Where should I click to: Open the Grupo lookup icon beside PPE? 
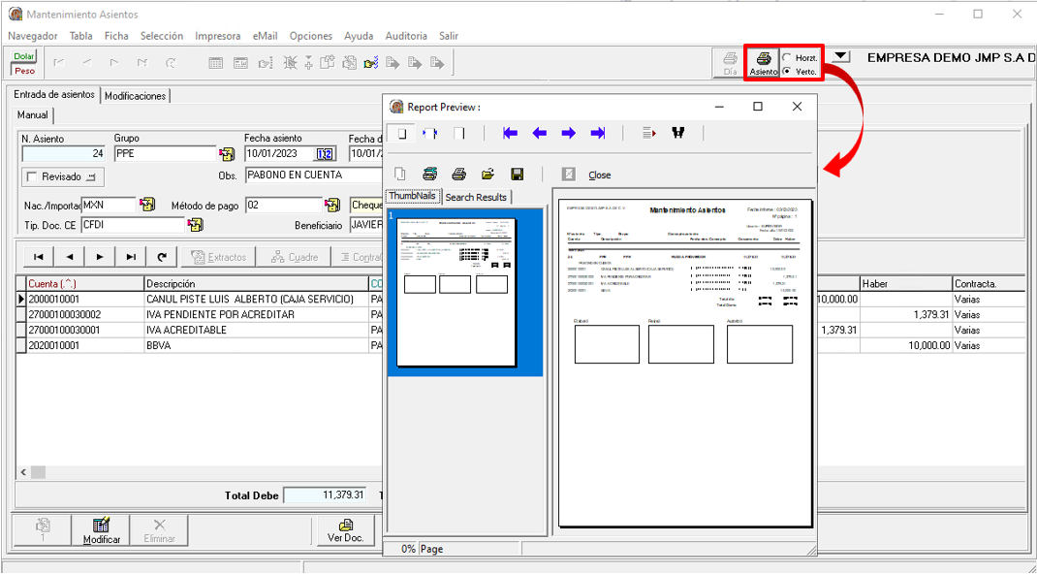227,154
